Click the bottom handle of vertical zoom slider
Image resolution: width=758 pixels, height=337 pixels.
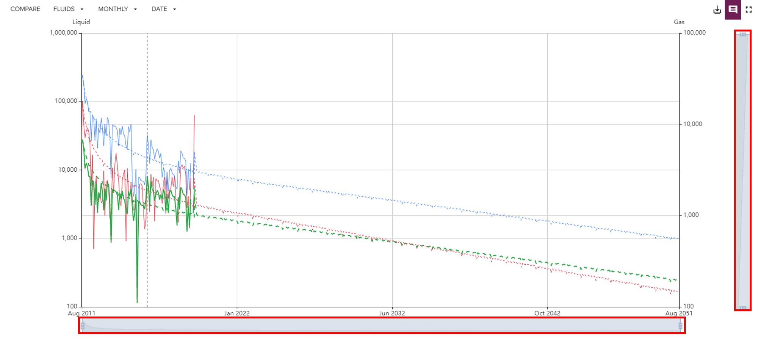pyautogui.click(x=743, y=308)
